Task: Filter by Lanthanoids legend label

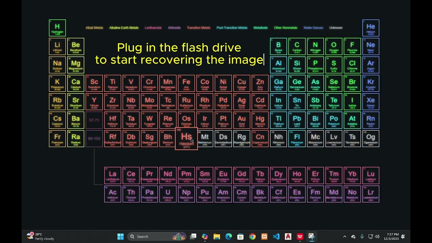Action: [153, 28]
